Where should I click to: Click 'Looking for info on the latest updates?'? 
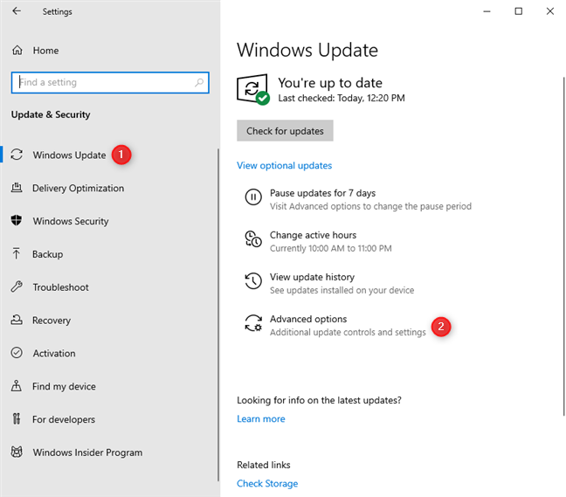coord(319,400)
